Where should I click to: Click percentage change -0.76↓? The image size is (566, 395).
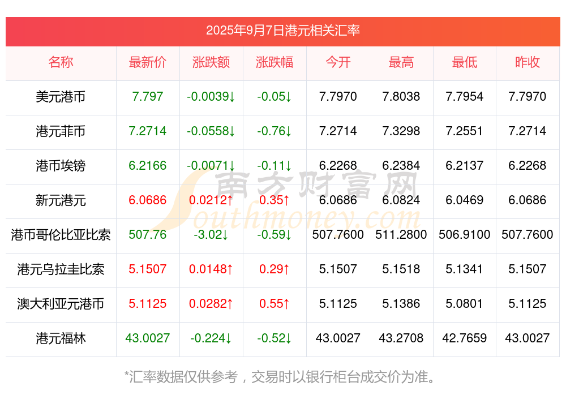[275, 131]
